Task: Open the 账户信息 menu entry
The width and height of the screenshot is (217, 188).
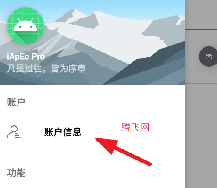Action: [92, 132]
